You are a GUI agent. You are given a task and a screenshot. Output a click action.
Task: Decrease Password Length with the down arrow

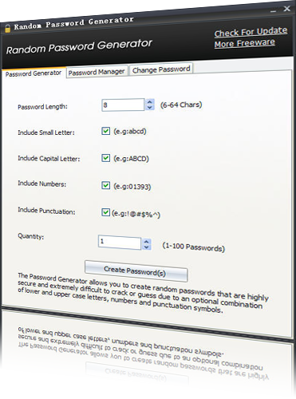coord(150,108)
